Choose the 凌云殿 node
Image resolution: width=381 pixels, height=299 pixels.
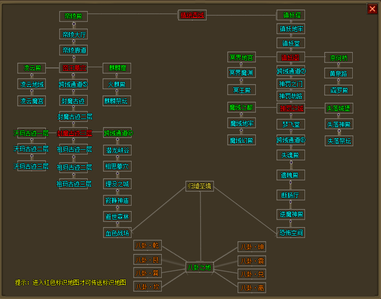tap(32, 68)
